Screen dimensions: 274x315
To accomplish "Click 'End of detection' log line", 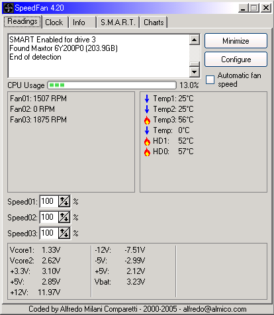I will tap(35, 57).
